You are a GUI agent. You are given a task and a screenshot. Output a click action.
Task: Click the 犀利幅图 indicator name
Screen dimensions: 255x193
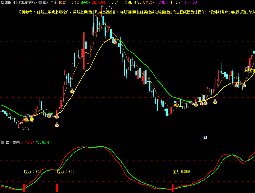(13, 142)
